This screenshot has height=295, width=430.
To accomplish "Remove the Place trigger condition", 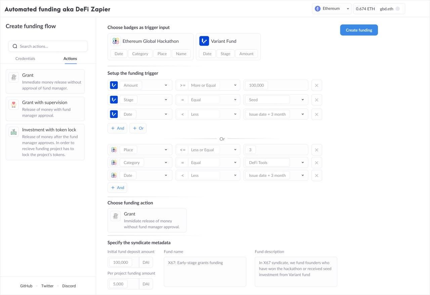I will pyautogui.click(x=317, y=150).
